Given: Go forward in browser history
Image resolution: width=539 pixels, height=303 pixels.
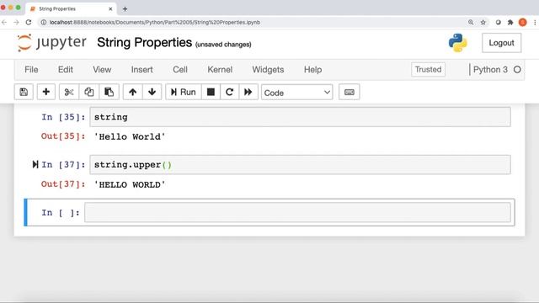Looking at the screenshot, I should (x=16, y=23).
